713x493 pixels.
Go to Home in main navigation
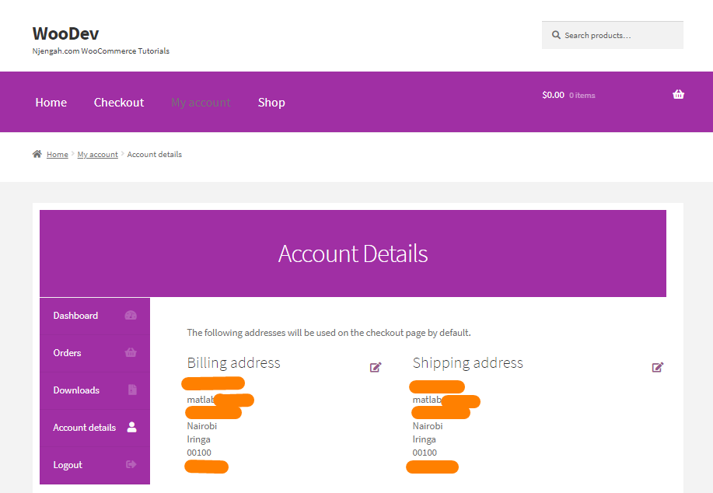coord(51,103)
